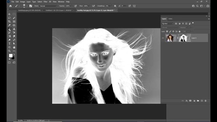The height and width of the screenshot is (122, 217).
Task: Open the layer blend mode dropdown
Action: tap(171, 27)
